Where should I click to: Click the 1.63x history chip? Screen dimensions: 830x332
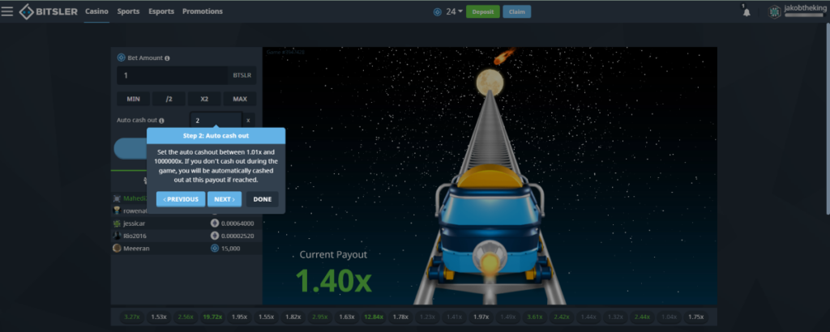347,317
